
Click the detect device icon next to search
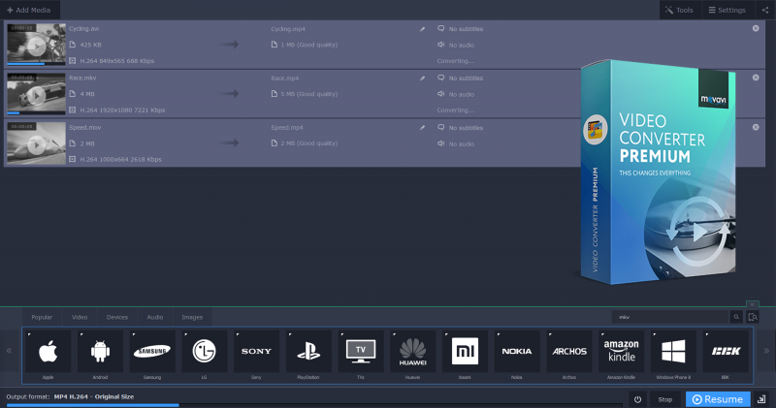tap(753, 317)
